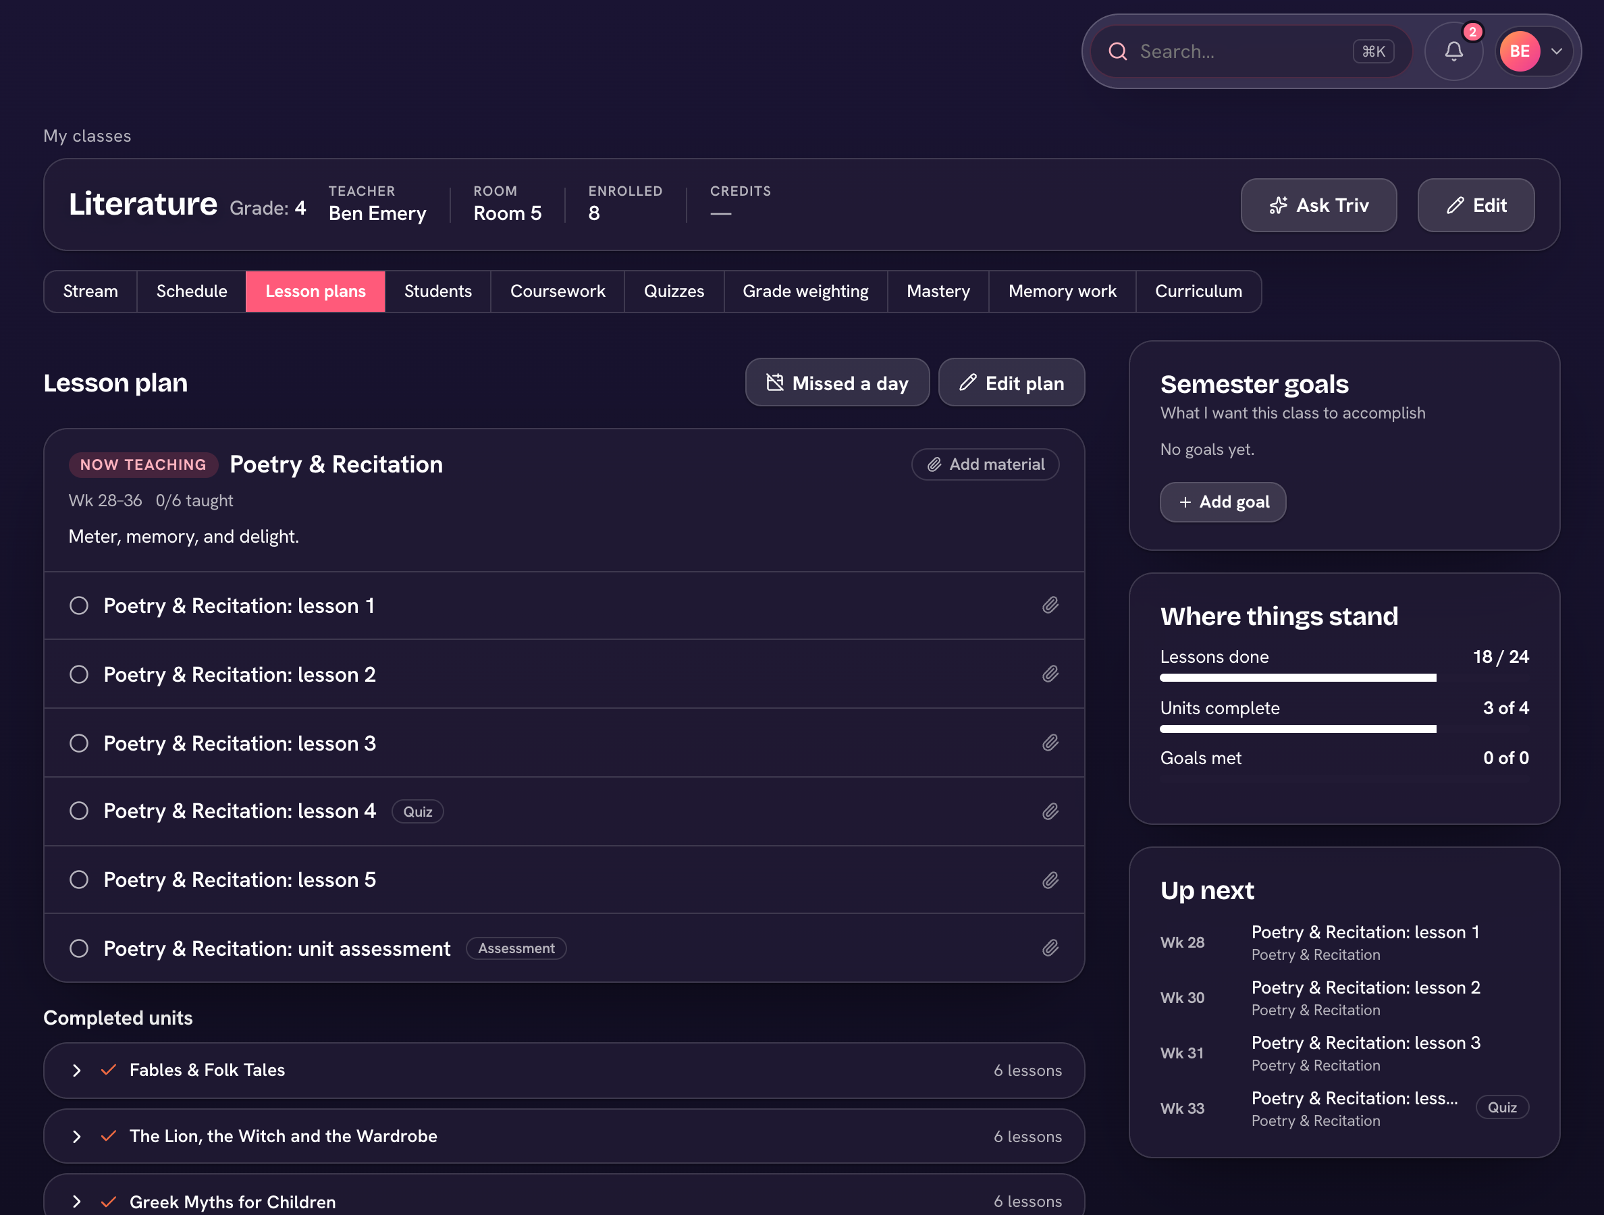Expand the Fables & Folk Tales unit
Screen dimensions: 1604x1215
76,1070
